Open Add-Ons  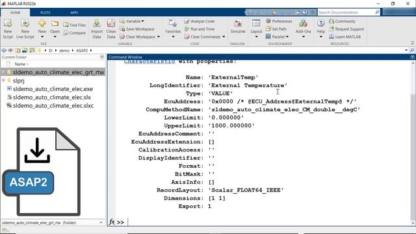click(x=303, y=29)
